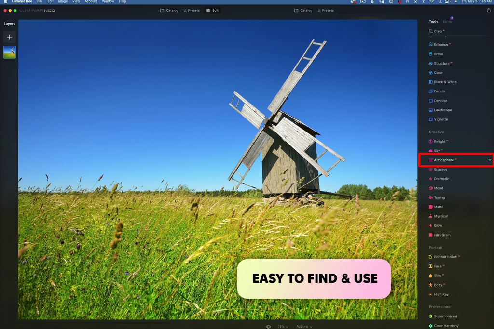Viewport: 494px width, 329px height.
Task: Open the Enhance tool
Action: coord(440,45)
